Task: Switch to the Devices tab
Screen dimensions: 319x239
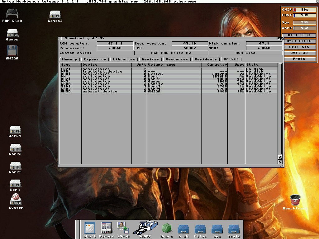Action: coord(150,59)
